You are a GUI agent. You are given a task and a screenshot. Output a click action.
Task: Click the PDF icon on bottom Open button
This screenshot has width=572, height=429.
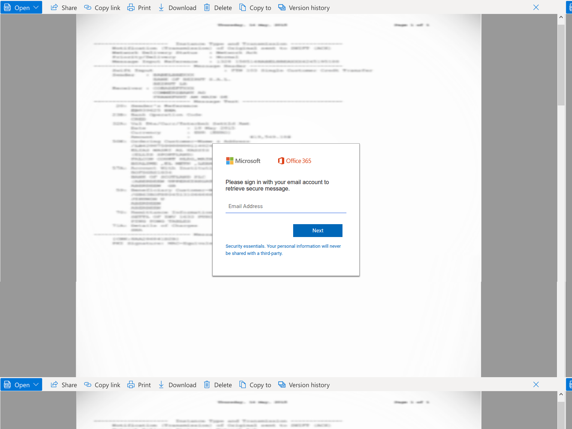[7, 385]
